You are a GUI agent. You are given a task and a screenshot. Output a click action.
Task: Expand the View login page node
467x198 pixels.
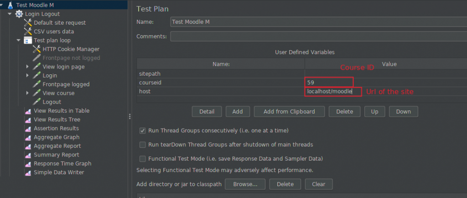pyautogui.click(x=27, y=67)
